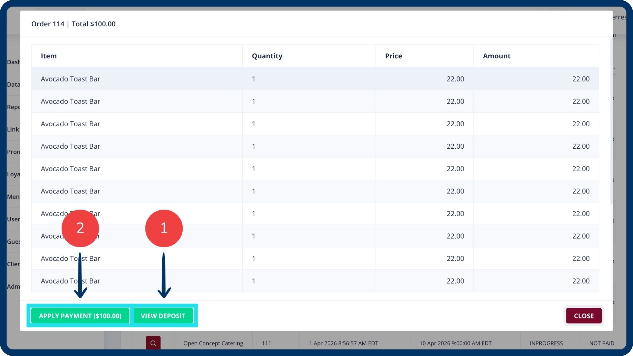633x356 pixels.
Task: Click the Price column header
Action: tap(393, 56)
